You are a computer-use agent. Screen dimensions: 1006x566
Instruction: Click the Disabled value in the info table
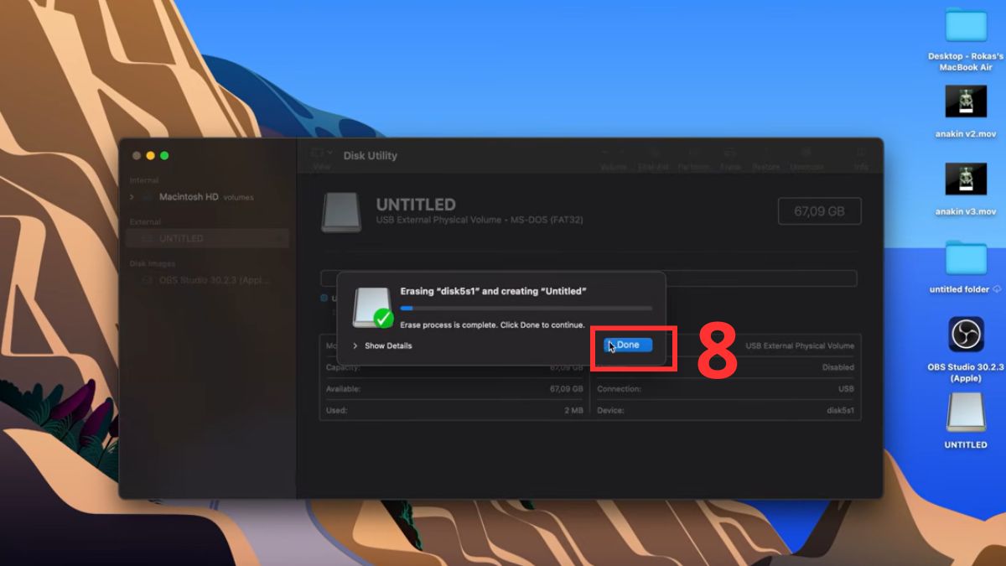tap(838, 367)
